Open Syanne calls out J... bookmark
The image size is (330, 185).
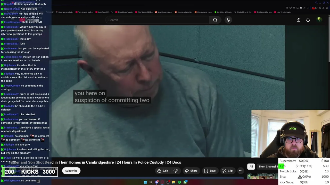[x=183, y=12]
